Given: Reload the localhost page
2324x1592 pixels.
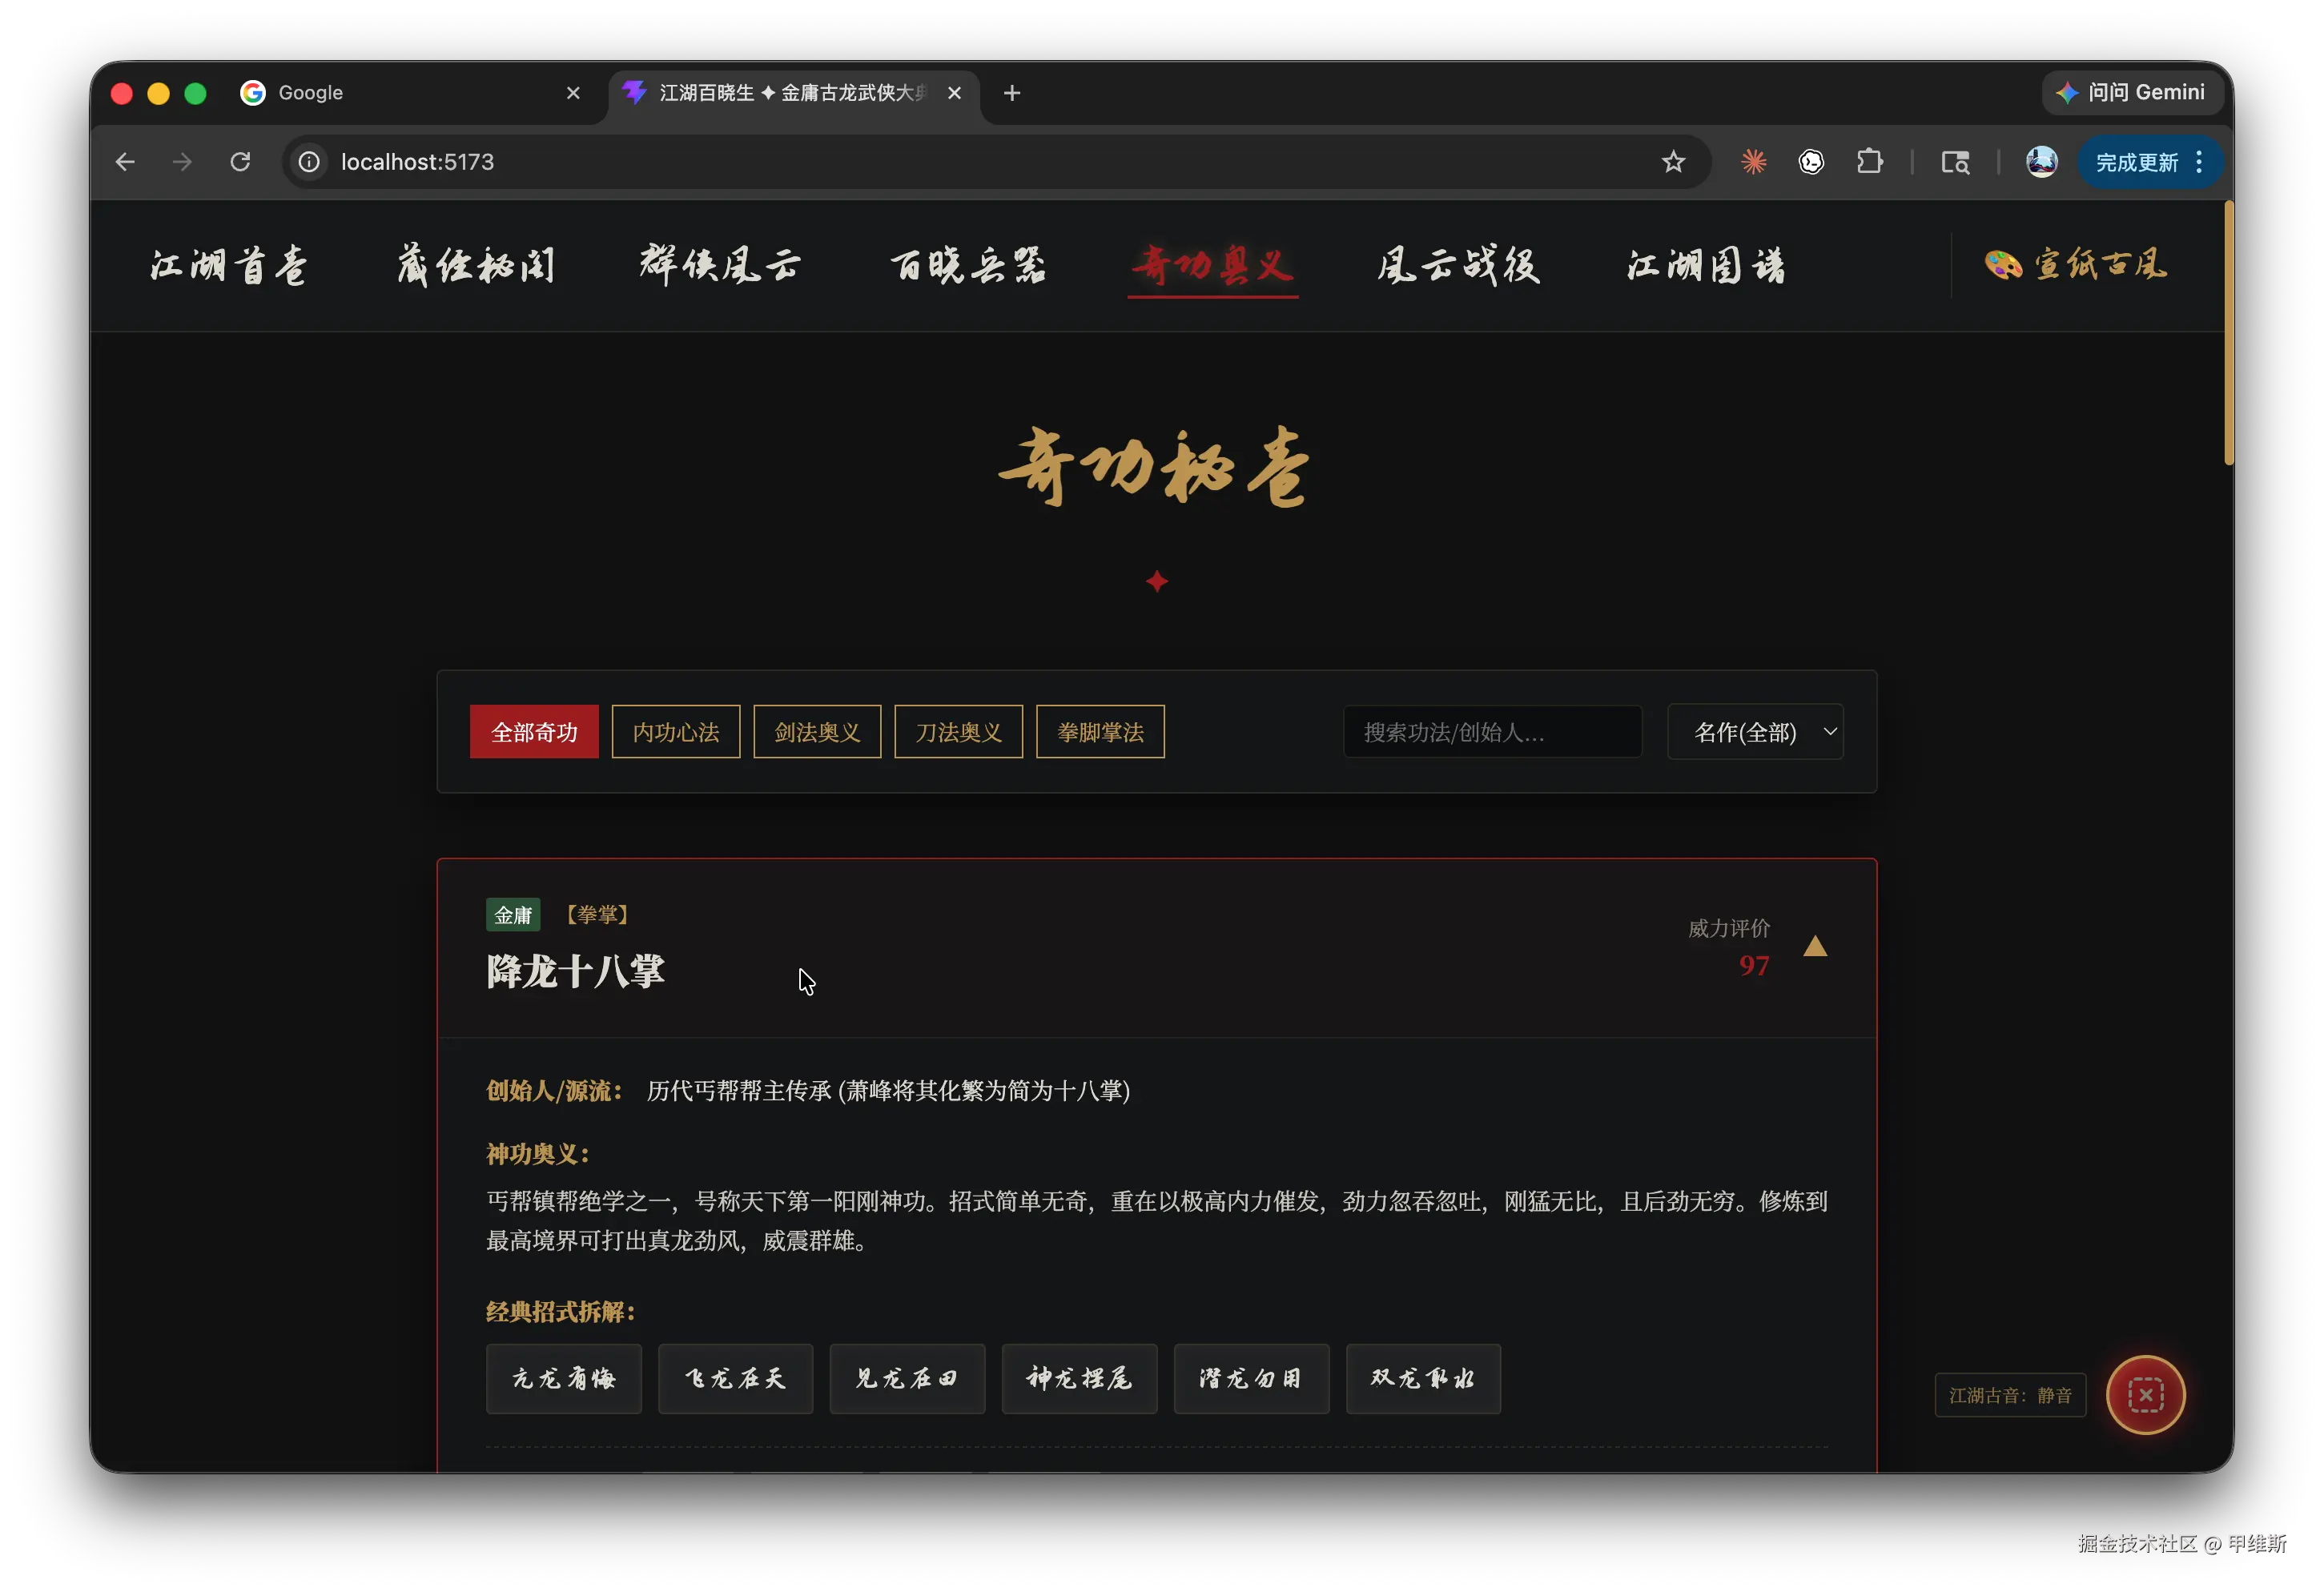Looking at the screenshot, I should 240,162.
